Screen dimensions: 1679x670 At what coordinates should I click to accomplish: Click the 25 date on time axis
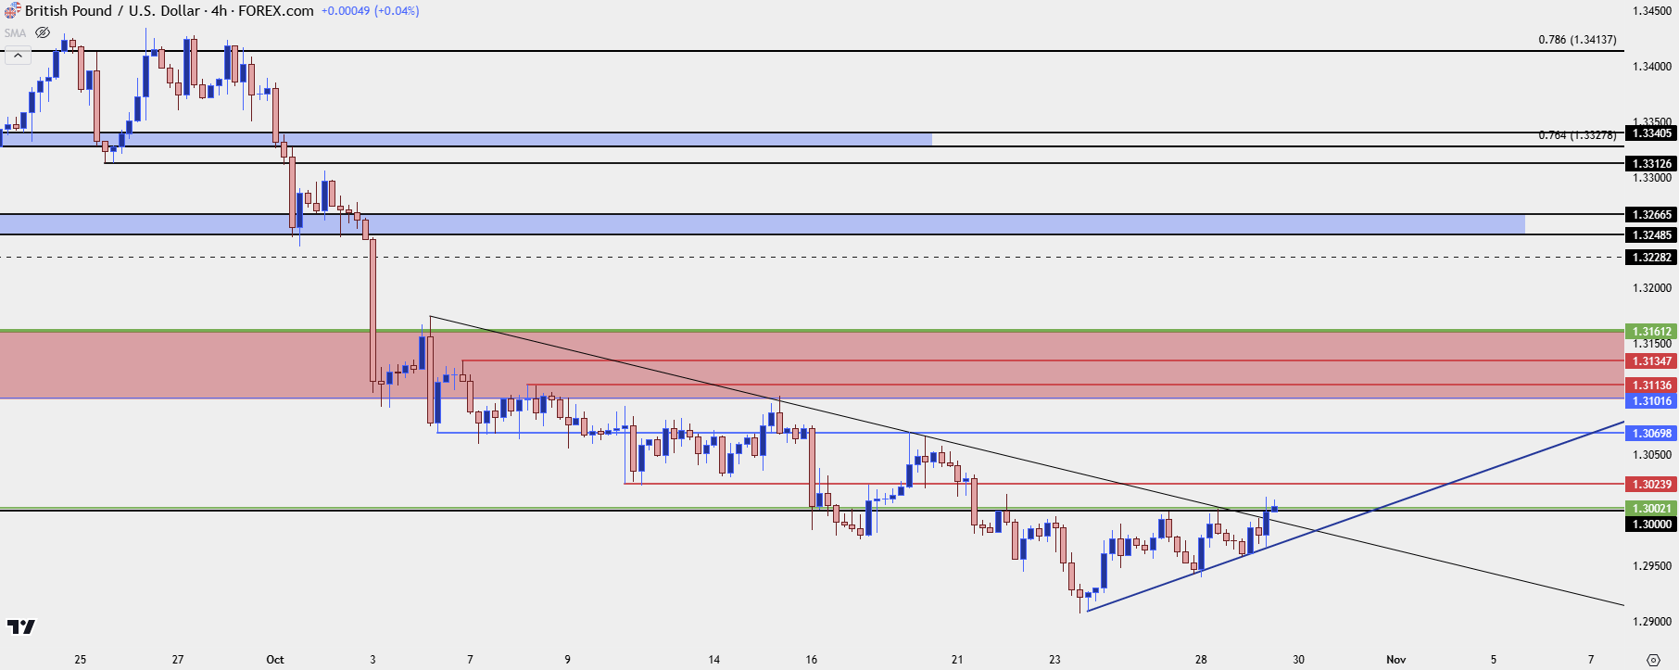click(x=81, y=660)
